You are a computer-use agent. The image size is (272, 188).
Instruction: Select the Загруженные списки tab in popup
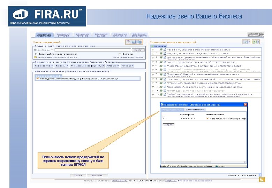tap(173, 110)
